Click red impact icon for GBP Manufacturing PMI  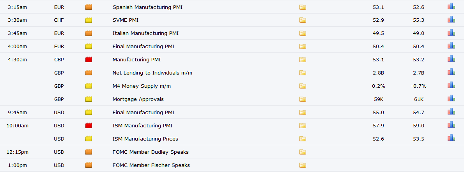pos(89,59)
